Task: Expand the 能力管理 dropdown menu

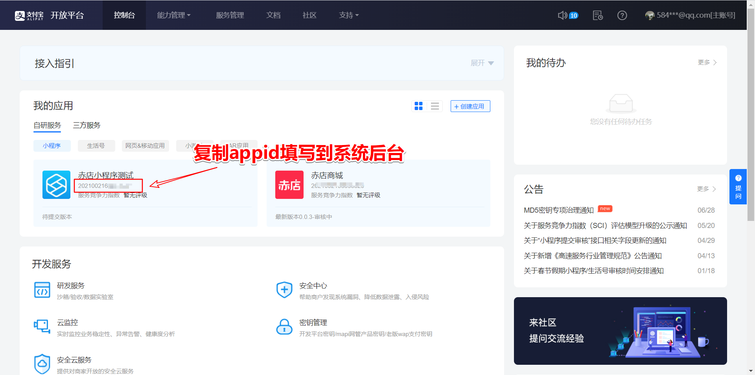Action: pyautogui.click(x=174, y=15)
